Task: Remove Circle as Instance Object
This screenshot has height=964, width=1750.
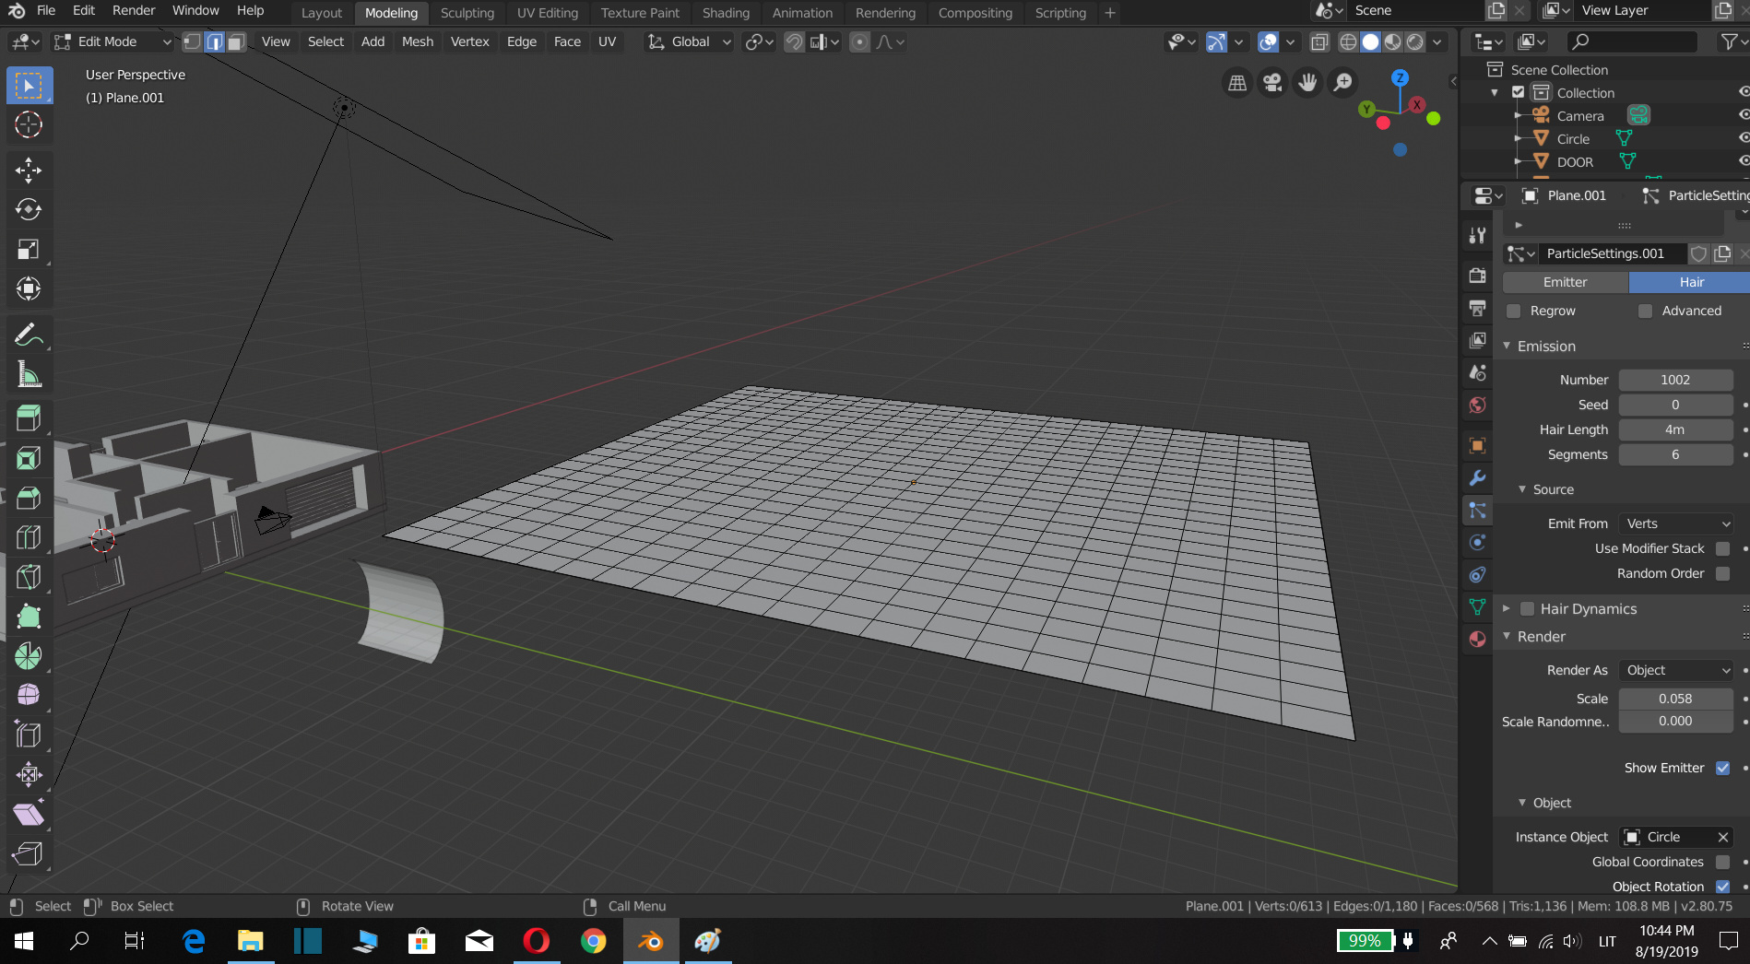Action: pos(1722,837)
